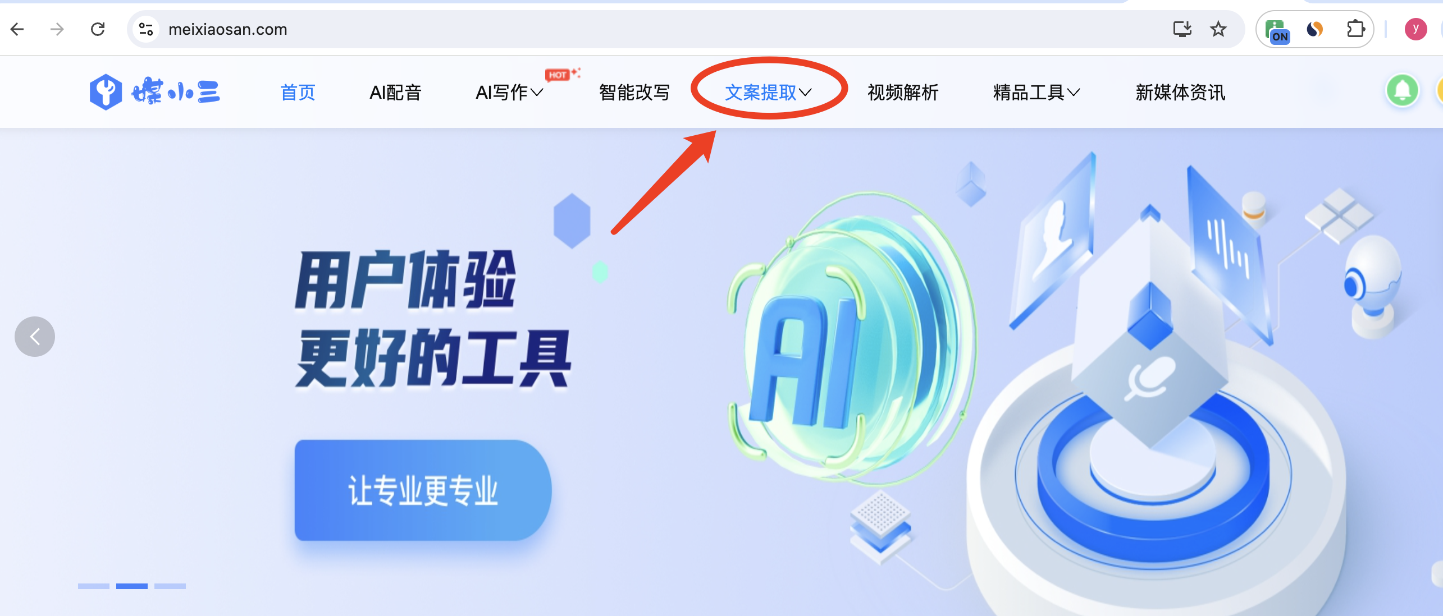Click the green notification bell icon
The width and height of the screenshot is (1443, 616).
pos(1403,90)
